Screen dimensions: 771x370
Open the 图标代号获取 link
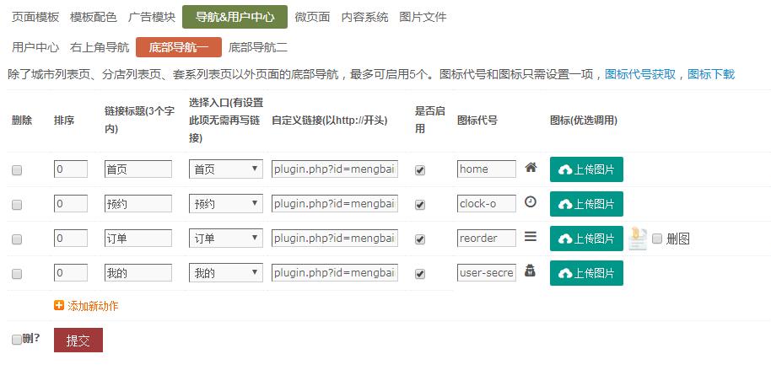[640, 74]
